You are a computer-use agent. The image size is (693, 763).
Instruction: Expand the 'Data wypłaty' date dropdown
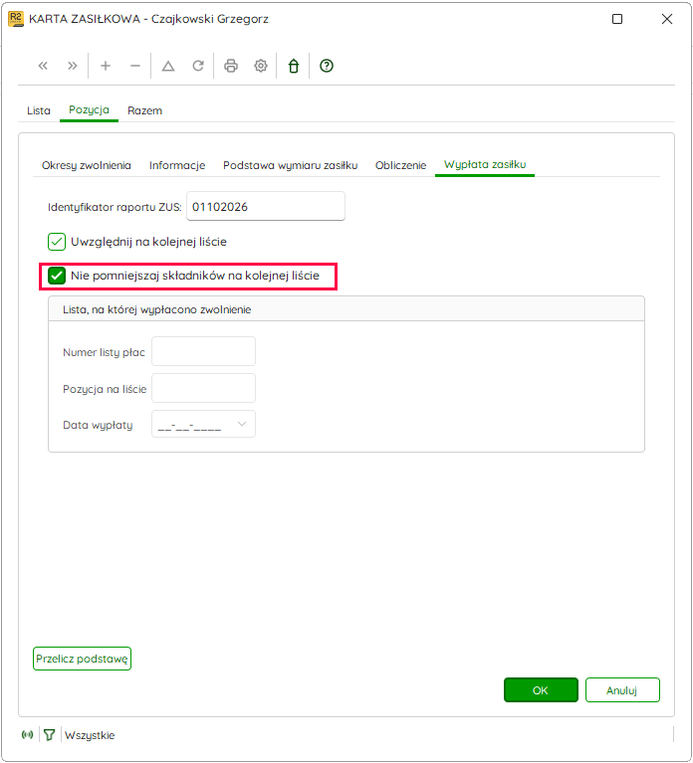point(242,425)
